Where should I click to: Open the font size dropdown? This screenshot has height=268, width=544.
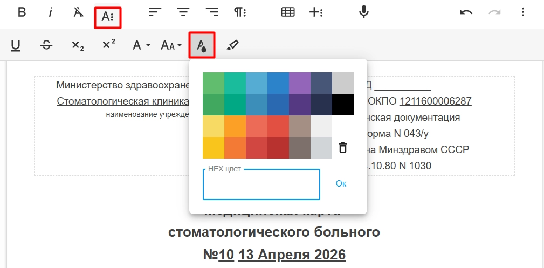tap(171, 45)
